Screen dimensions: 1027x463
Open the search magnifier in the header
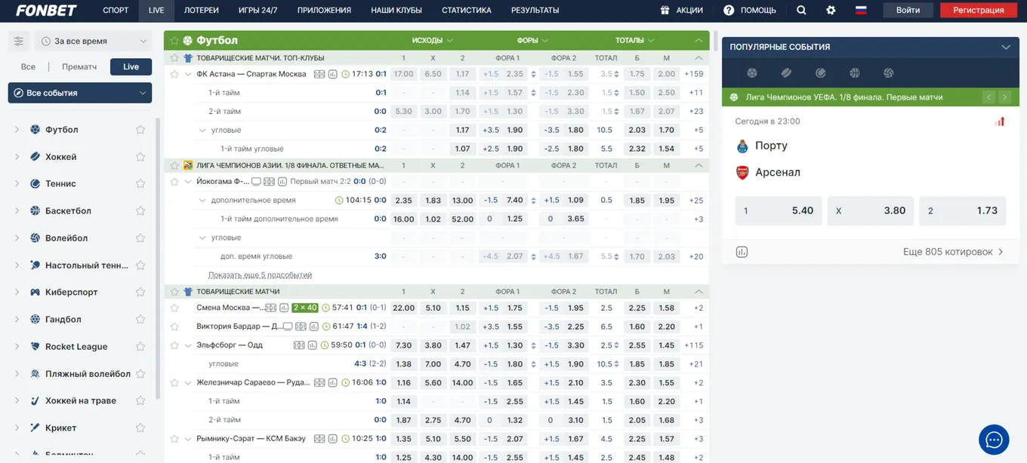click(801, 11)
